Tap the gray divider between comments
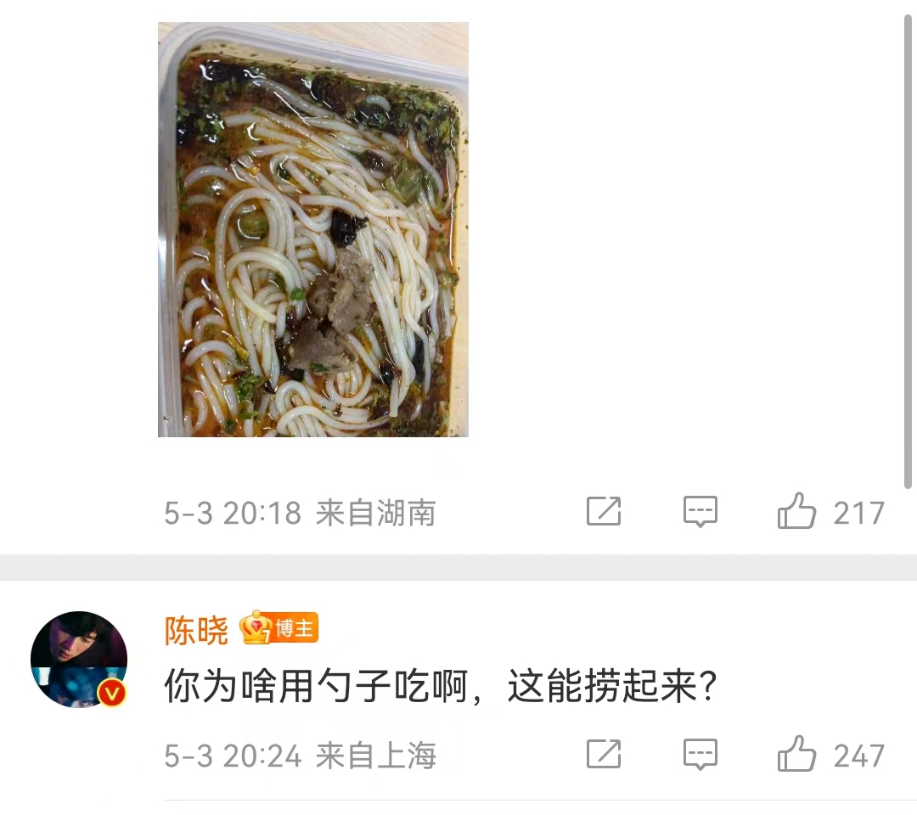 458,567
